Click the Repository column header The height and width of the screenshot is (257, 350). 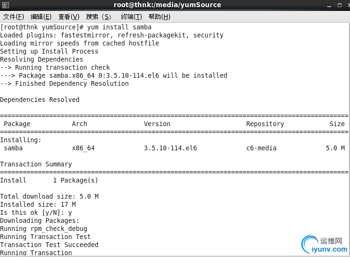265,124
